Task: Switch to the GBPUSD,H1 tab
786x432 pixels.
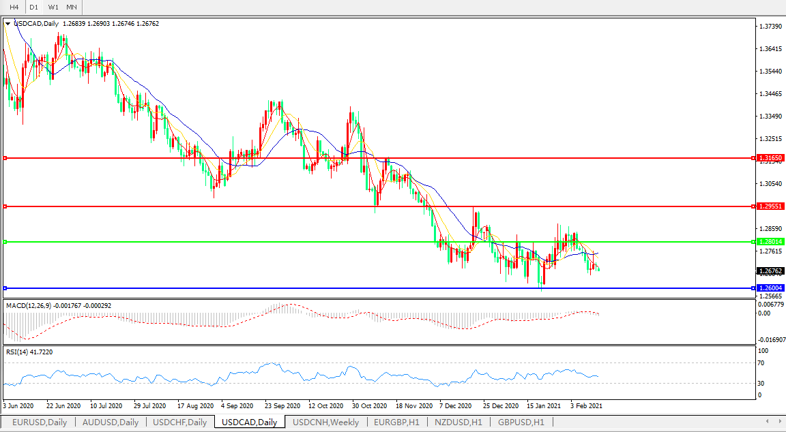Action: (521, 422)
